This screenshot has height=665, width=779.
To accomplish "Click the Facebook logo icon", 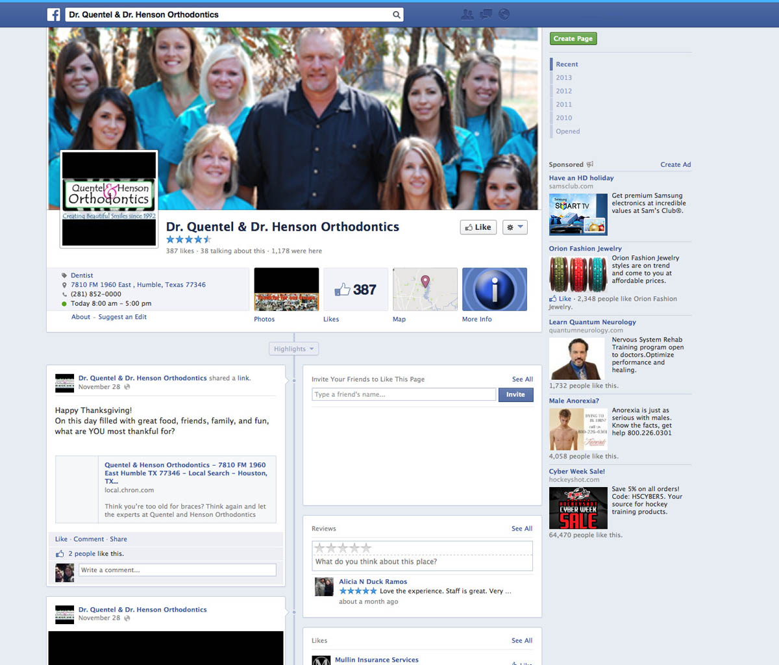I will [54, 14].
